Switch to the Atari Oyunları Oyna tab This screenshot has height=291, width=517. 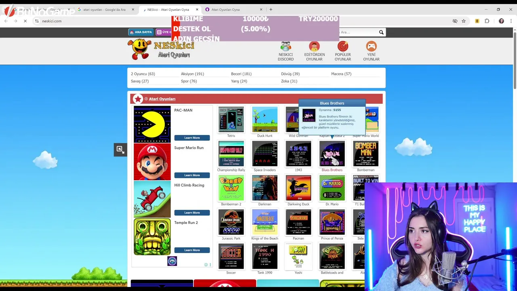pos(234,9)
